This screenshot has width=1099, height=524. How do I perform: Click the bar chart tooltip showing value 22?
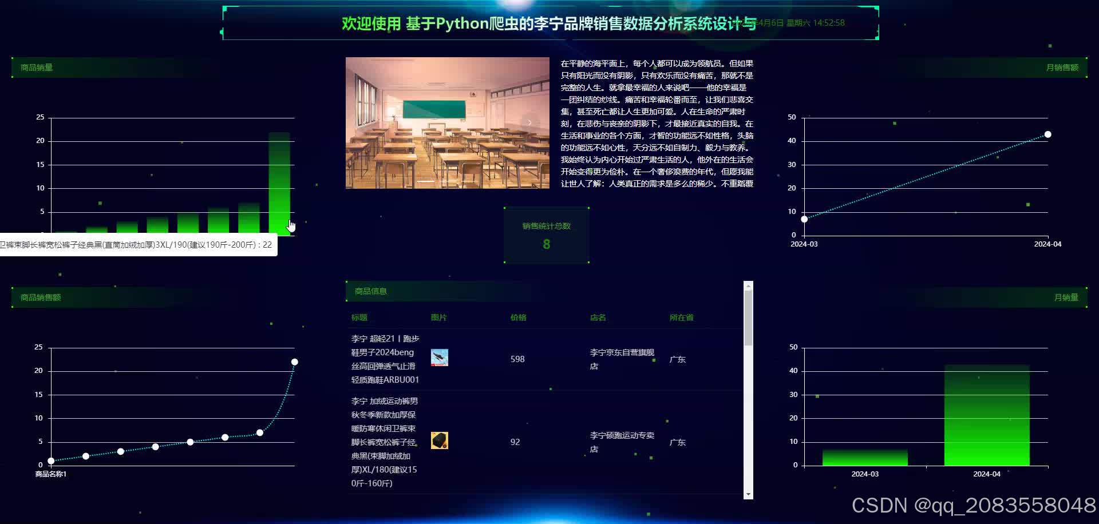click(138, 245)
